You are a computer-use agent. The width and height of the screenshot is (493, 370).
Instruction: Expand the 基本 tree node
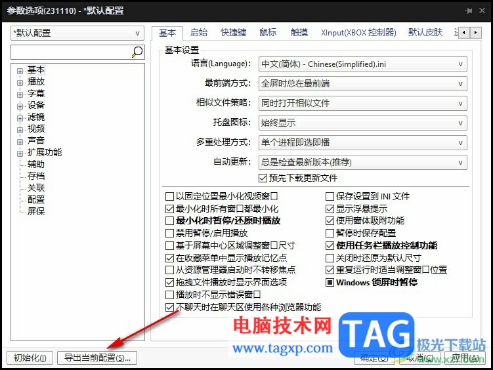pos(20,71)
